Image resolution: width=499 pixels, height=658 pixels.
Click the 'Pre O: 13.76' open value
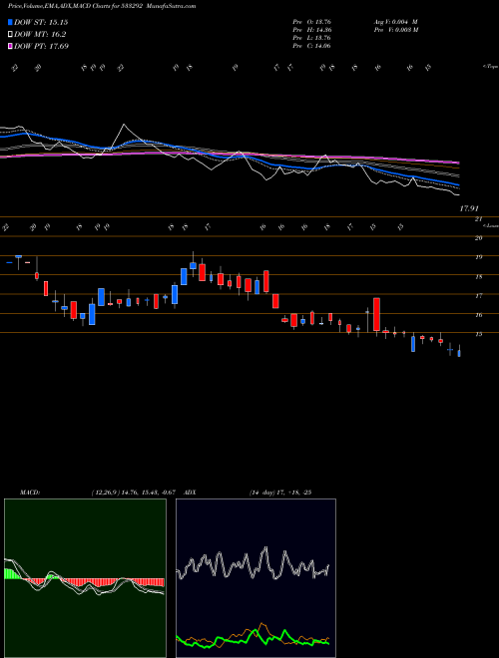click(x=311, y=21)
